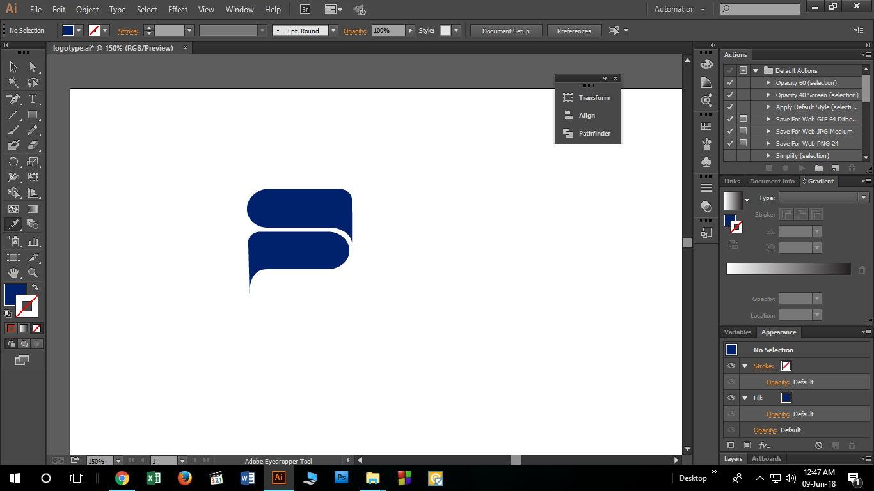
Task: Select the Magic Wand tool
Action: [13, 82]
